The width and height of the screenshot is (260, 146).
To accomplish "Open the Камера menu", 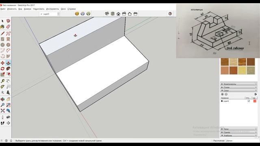I will pyautogui.click(x=28, y=9).
